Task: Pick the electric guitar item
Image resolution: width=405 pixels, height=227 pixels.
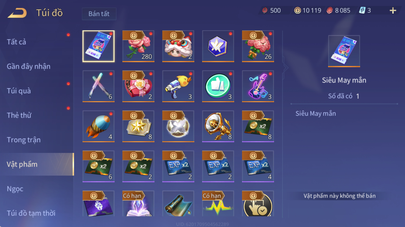Action: 258,86
